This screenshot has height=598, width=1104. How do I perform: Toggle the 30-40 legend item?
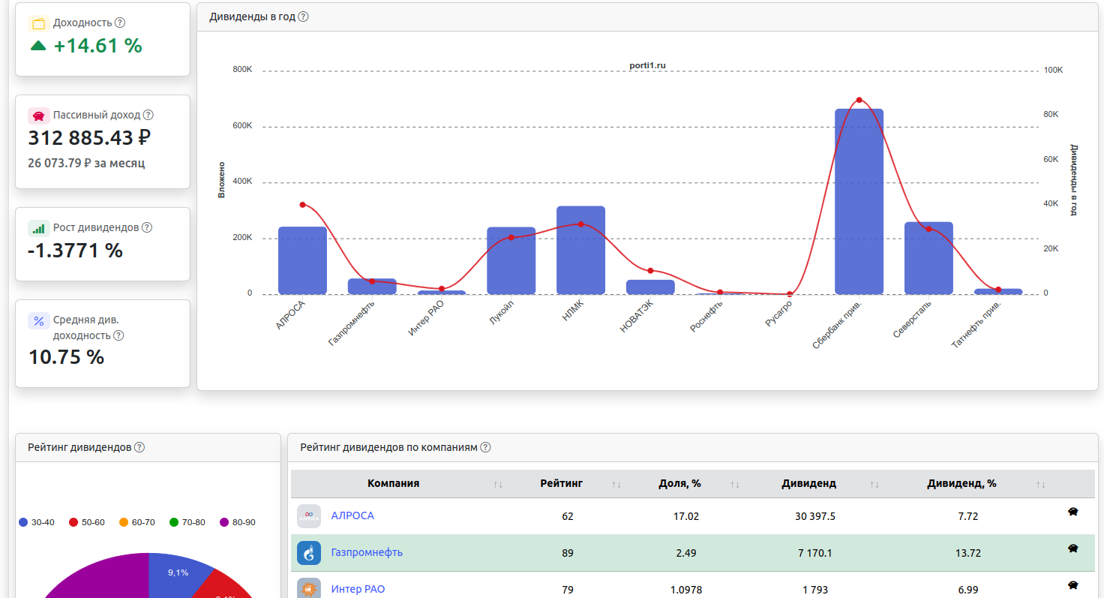[x=36, y=522]
